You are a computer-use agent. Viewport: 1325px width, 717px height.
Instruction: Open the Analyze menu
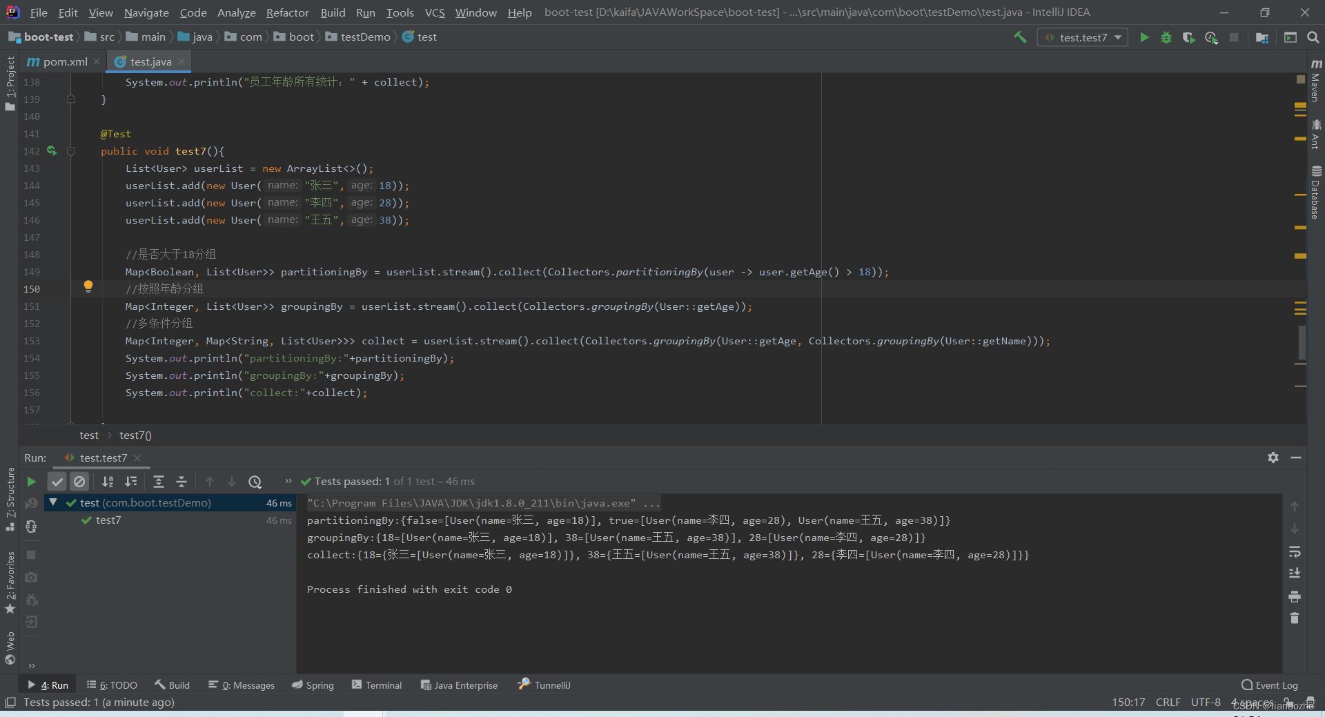236,12
